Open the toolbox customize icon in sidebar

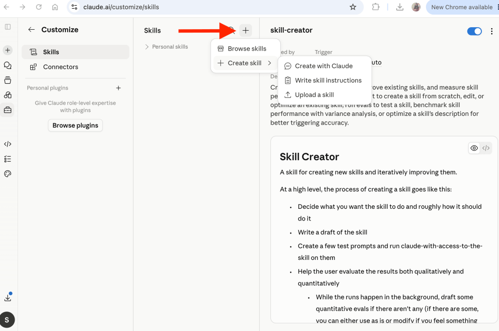[x=8, y=110]
